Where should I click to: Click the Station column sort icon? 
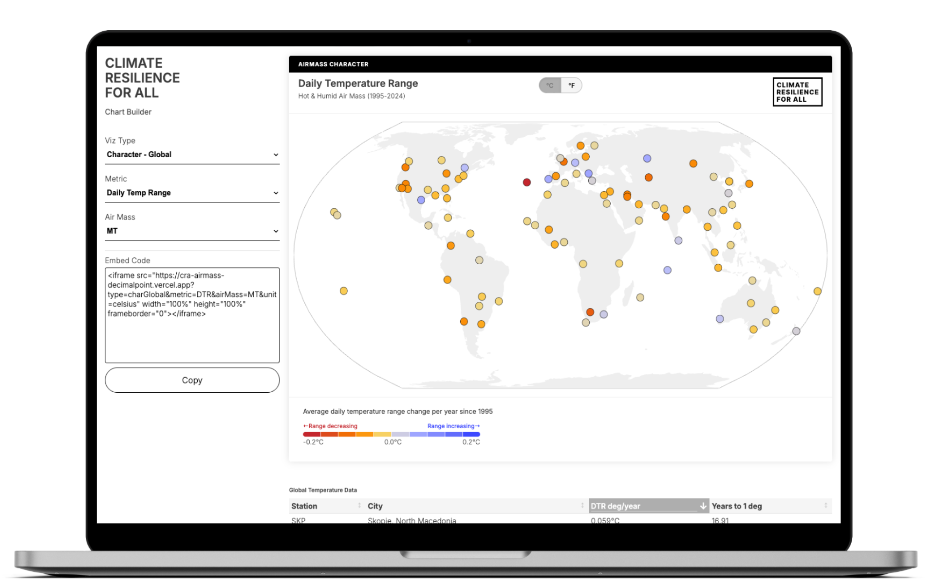[359, 506]
